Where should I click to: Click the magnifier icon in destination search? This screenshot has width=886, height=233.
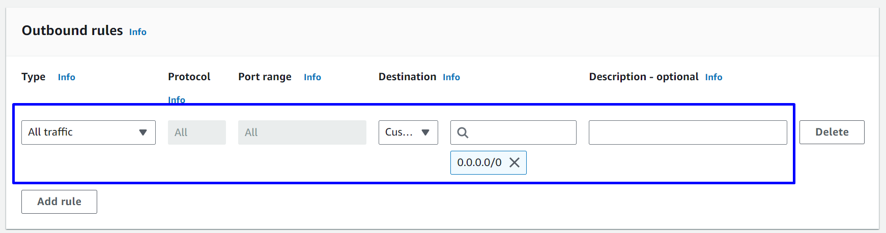click(463, 132)
